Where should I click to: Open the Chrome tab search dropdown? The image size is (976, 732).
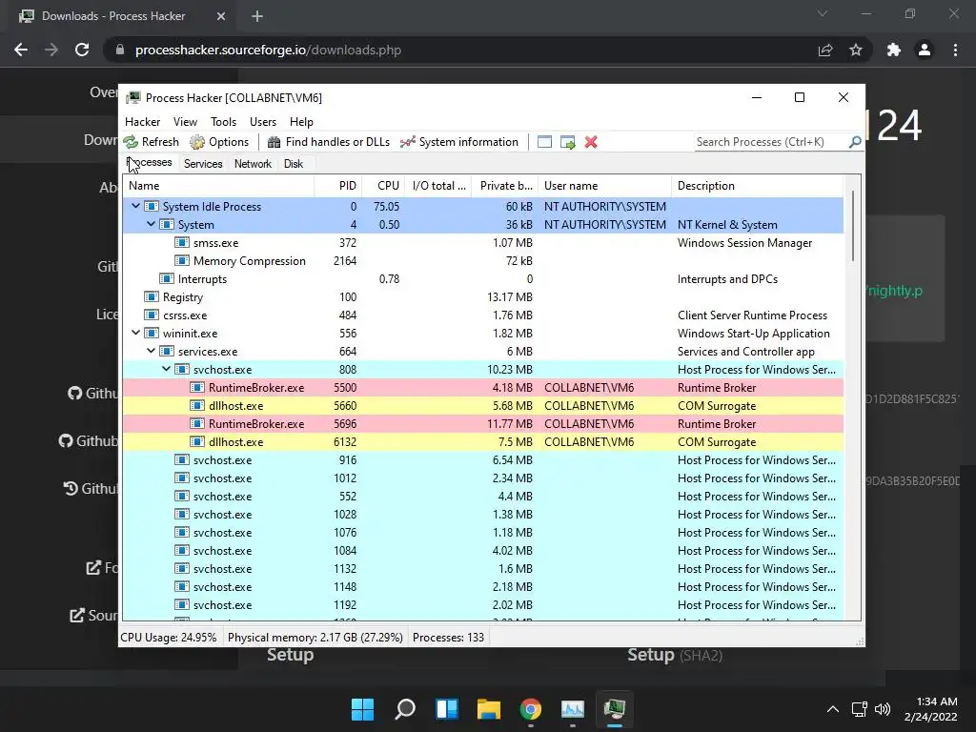point(823,13)
